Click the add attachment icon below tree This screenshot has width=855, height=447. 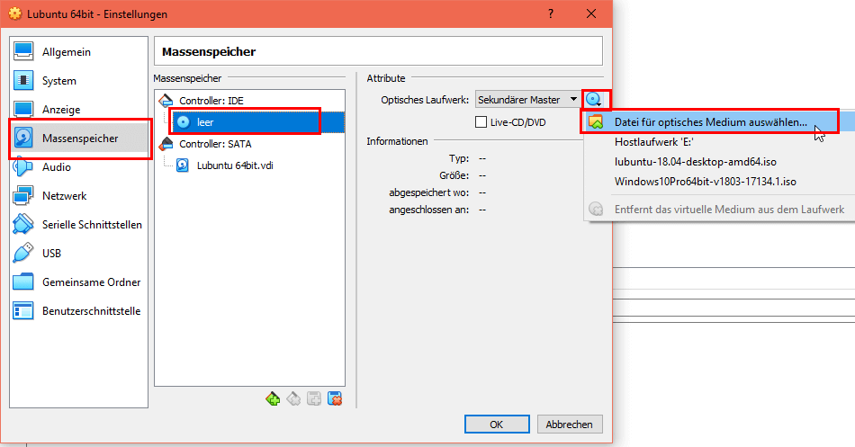314,399
